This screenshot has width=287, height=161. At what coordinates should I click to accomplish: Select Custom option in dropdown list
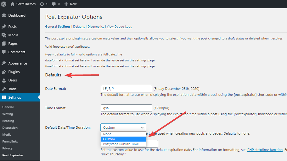click(x=123, y=139)
